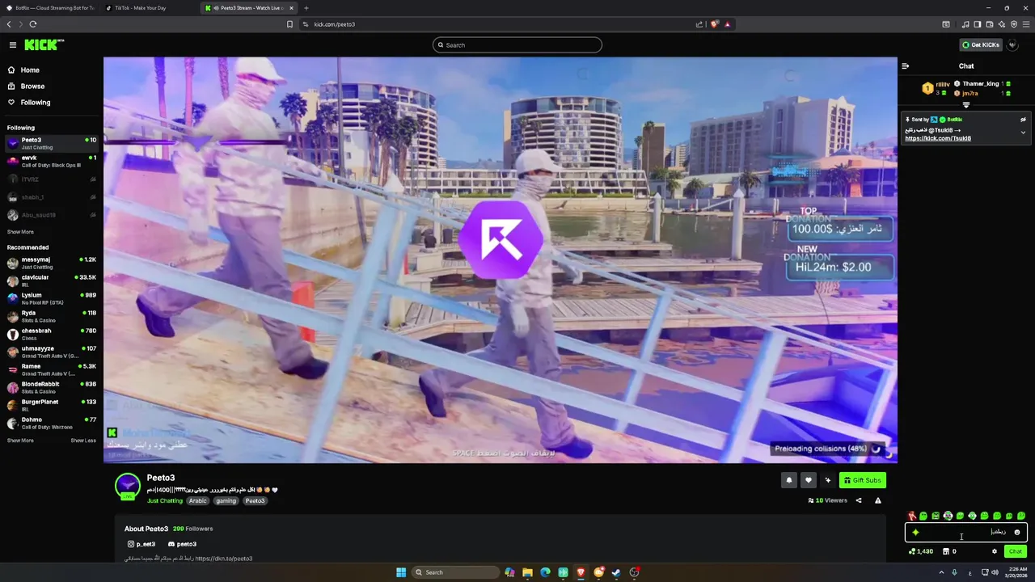Unpin the pinned BotRix message
This screenshot has width=1035, height=582.
click(1023, 120)
